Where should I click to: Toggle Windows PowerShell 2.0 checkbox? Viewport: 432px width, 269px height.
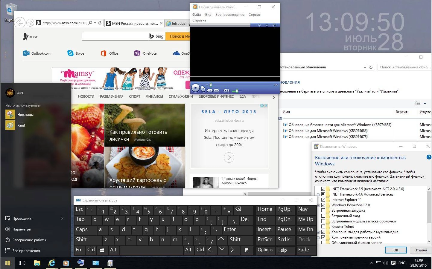tap(323, 205)
